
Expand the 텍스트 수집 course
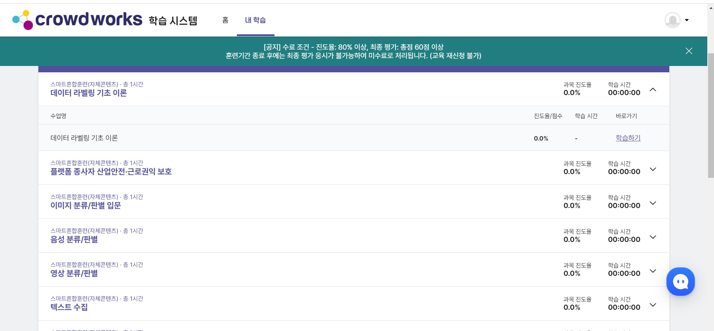[x=653, y=305]
